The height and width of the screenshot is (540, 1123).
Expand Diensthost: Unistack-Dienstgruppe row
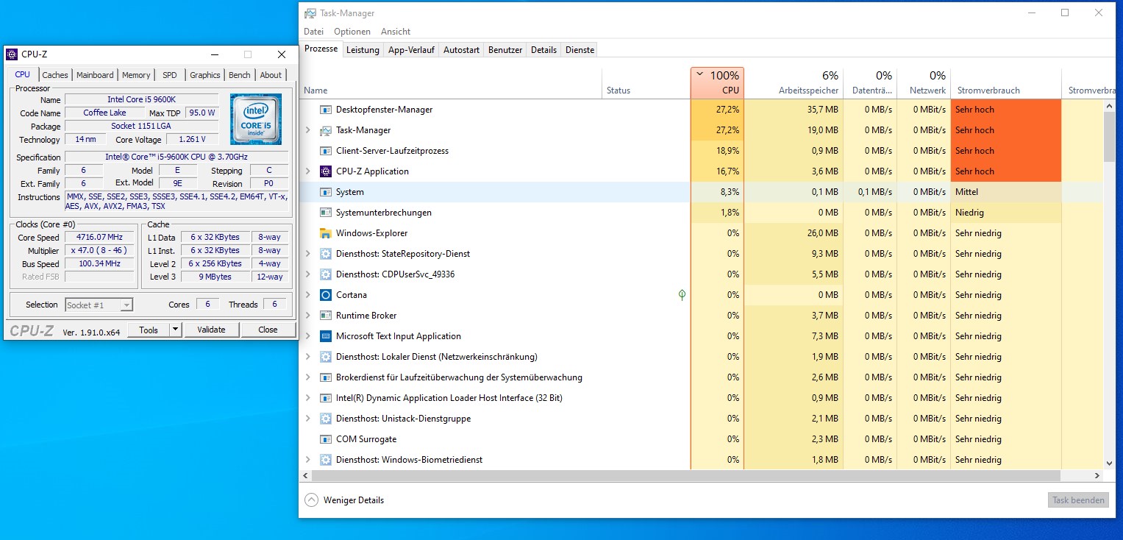(x=307, y=419)
